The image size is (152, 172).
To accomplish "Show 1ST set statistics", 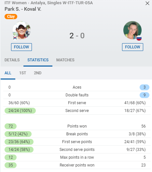I will 23,73.
